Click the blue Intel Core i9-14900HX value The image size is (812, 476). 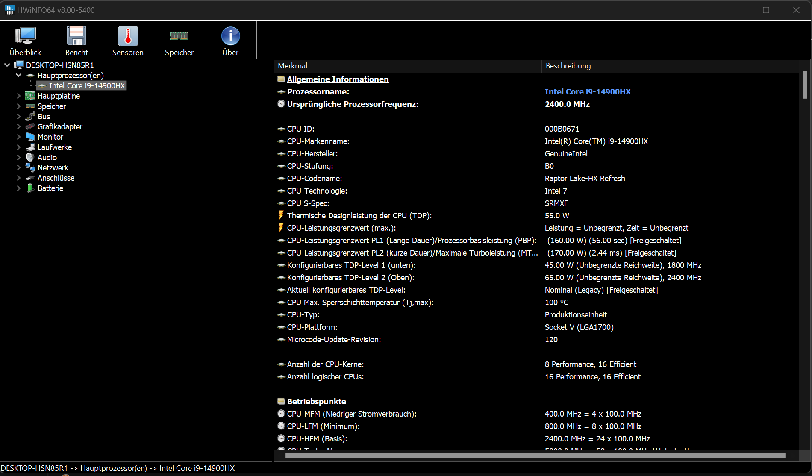click(588, 91)
